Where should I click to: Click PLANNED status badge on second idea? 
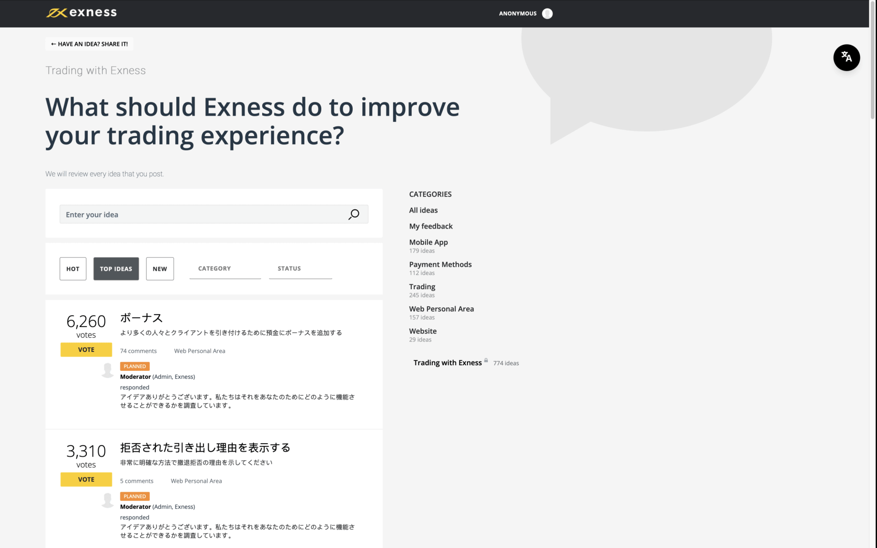point(135,496)
